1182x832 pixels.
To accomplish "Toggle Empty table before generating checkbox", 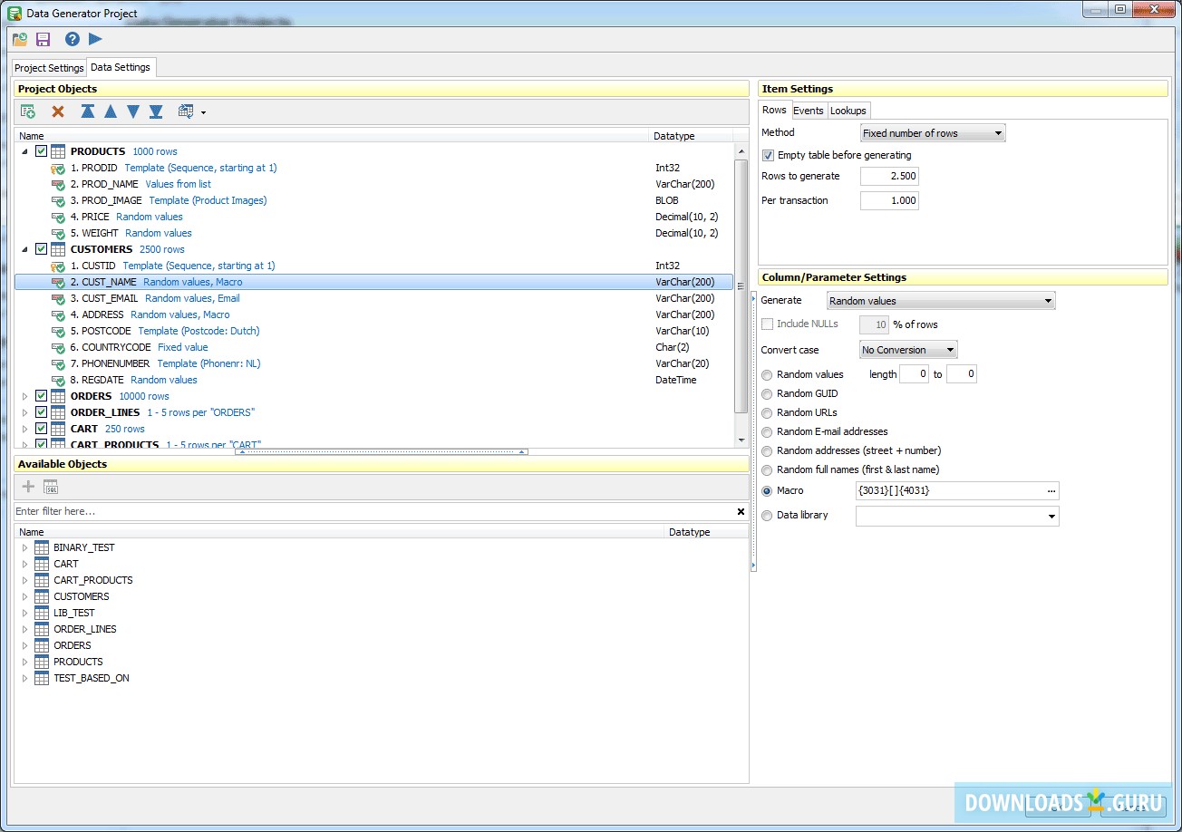I will [768, 155].
